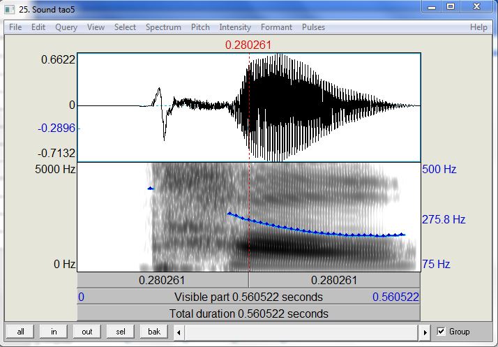Click the 'sel' zoom-to-selection button
Image resolution: width=498 pixels, height=347 pixels.
(x=121, y=332)
